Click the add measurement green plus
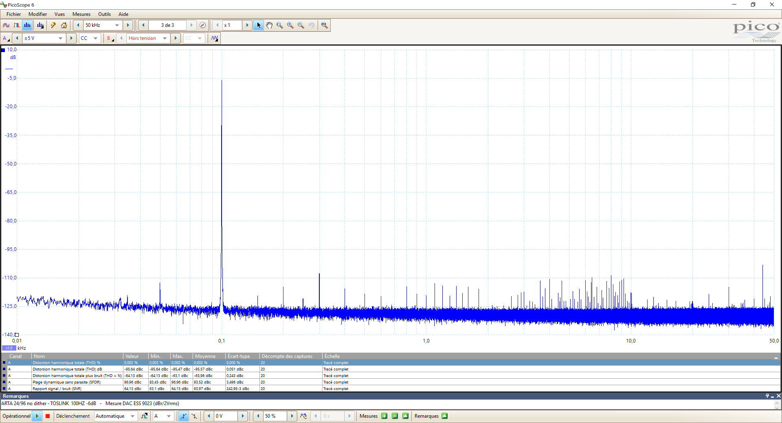782x423 pixels. click(x=384, y=416)
